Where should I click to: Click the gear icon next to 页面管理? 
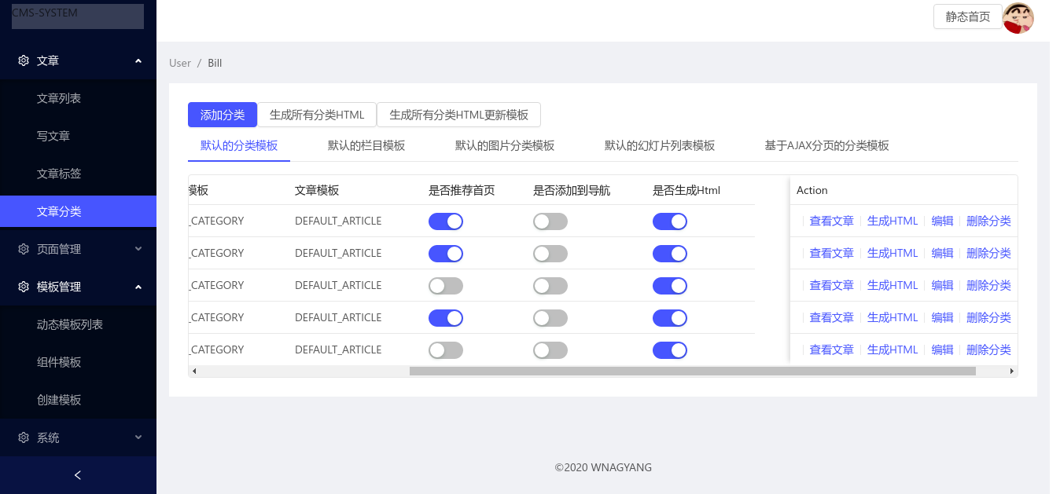click(23, 248)
